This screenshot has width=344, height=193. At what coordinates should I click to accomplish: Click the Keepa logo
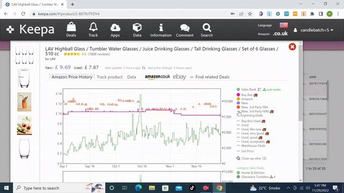click(x=30, y=29)
